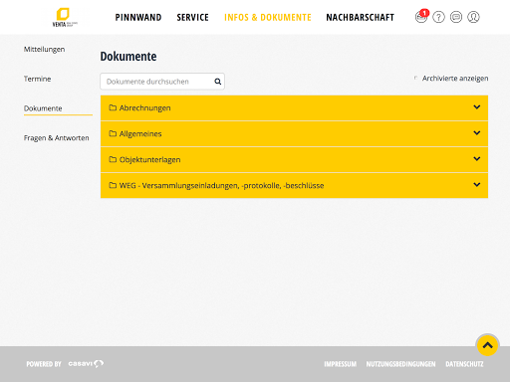Screen dimensions: 510x382
Task: Click the Dokumente durchsuchen search field
Action: [x=162, y=82]
